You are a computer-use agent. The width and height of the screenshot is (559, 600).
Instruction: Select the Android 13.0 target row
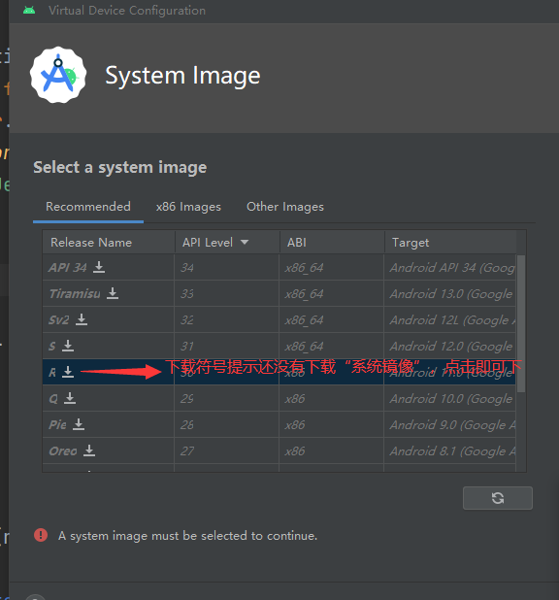tap(279, 293)
